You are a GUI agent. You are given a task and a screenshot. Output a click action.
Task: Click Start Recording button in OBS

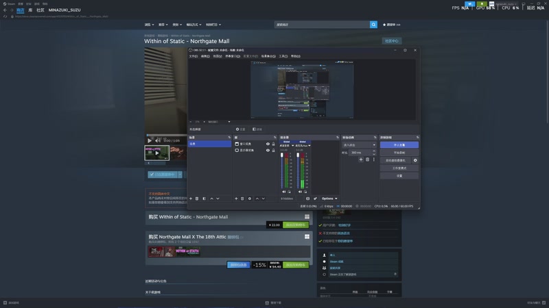(x=399, y=153)
